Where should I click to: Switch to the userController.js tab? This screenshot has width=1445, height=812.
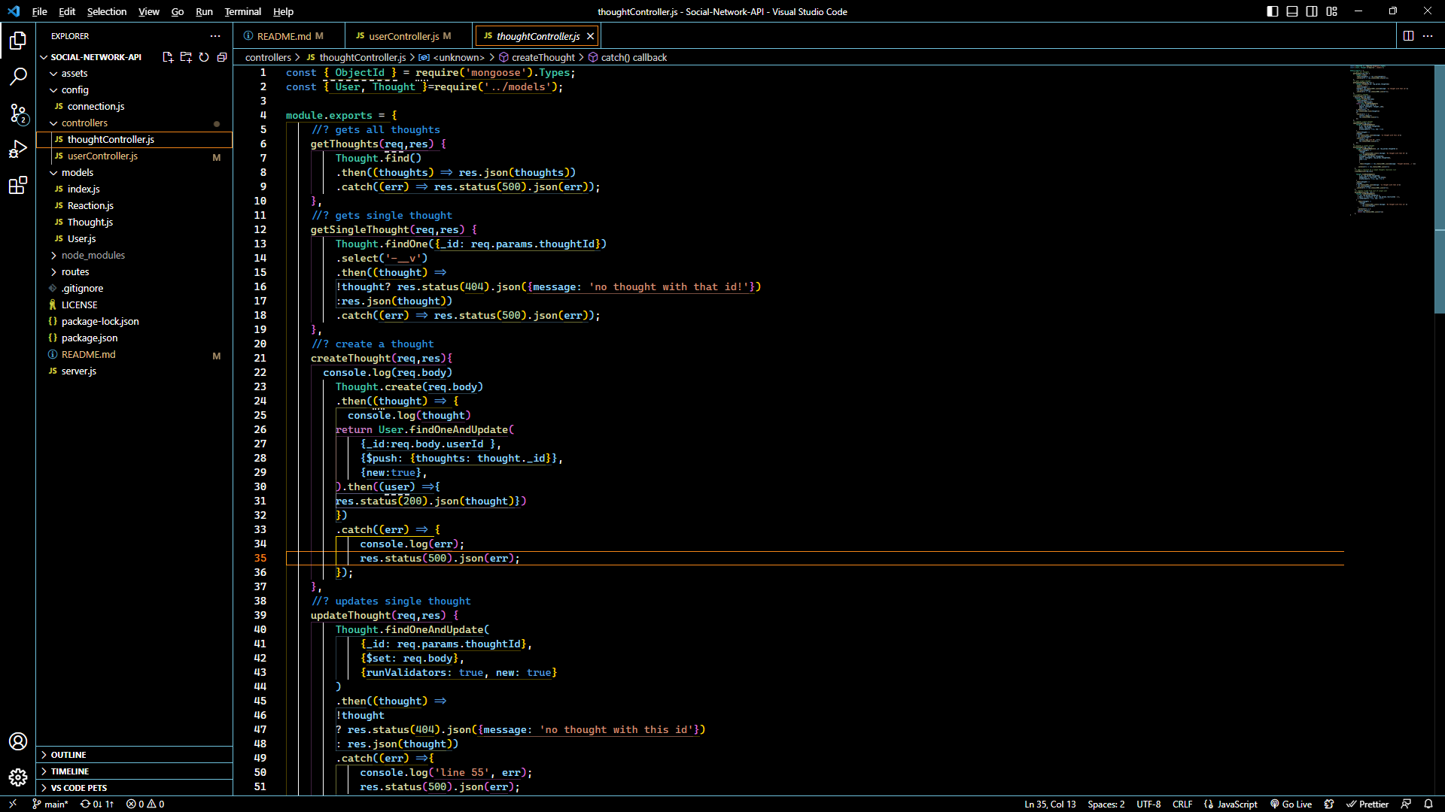pos(403,36)
